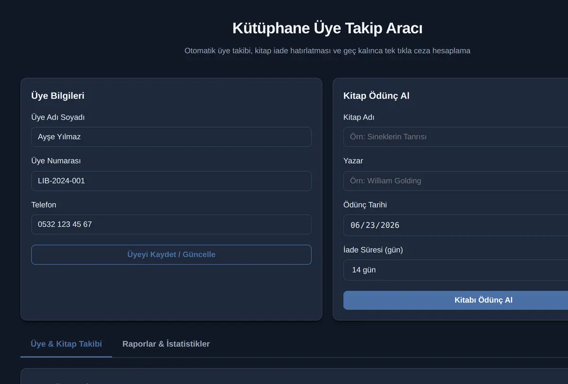Switch to the Üye & Kitap Takibi tab
The width and height of the screenshot is (568, 384).
(x=66, y=344)
